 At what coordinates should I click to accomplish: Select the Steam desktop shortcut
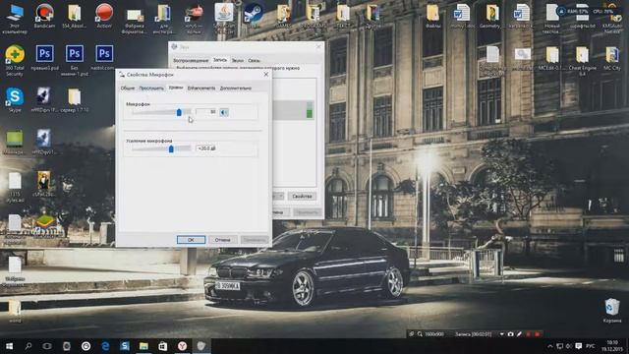[x=254, y=16]
